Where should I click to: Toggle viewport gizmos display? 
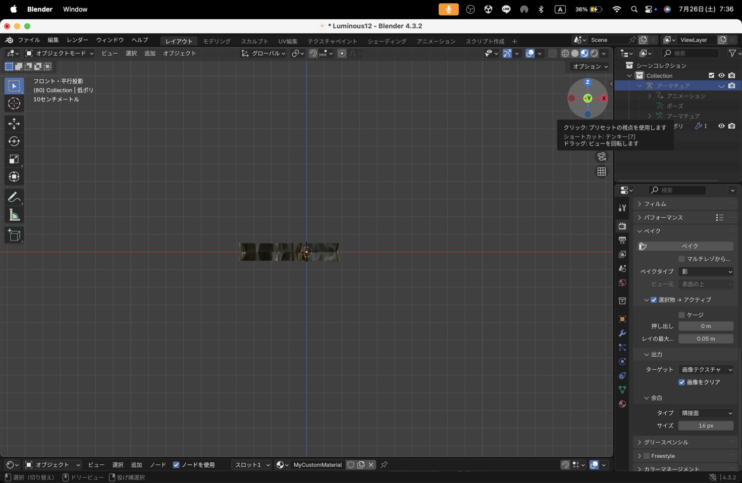tap(507, 54)
